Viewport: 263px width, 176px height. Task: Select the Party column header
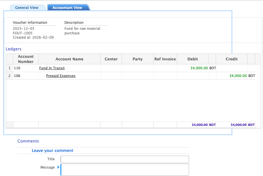pos(138,59)
